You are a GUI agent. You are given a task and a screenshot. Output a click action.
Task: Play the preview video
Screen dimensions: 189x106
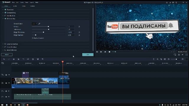pyautogui.click(x=105, y=52)
